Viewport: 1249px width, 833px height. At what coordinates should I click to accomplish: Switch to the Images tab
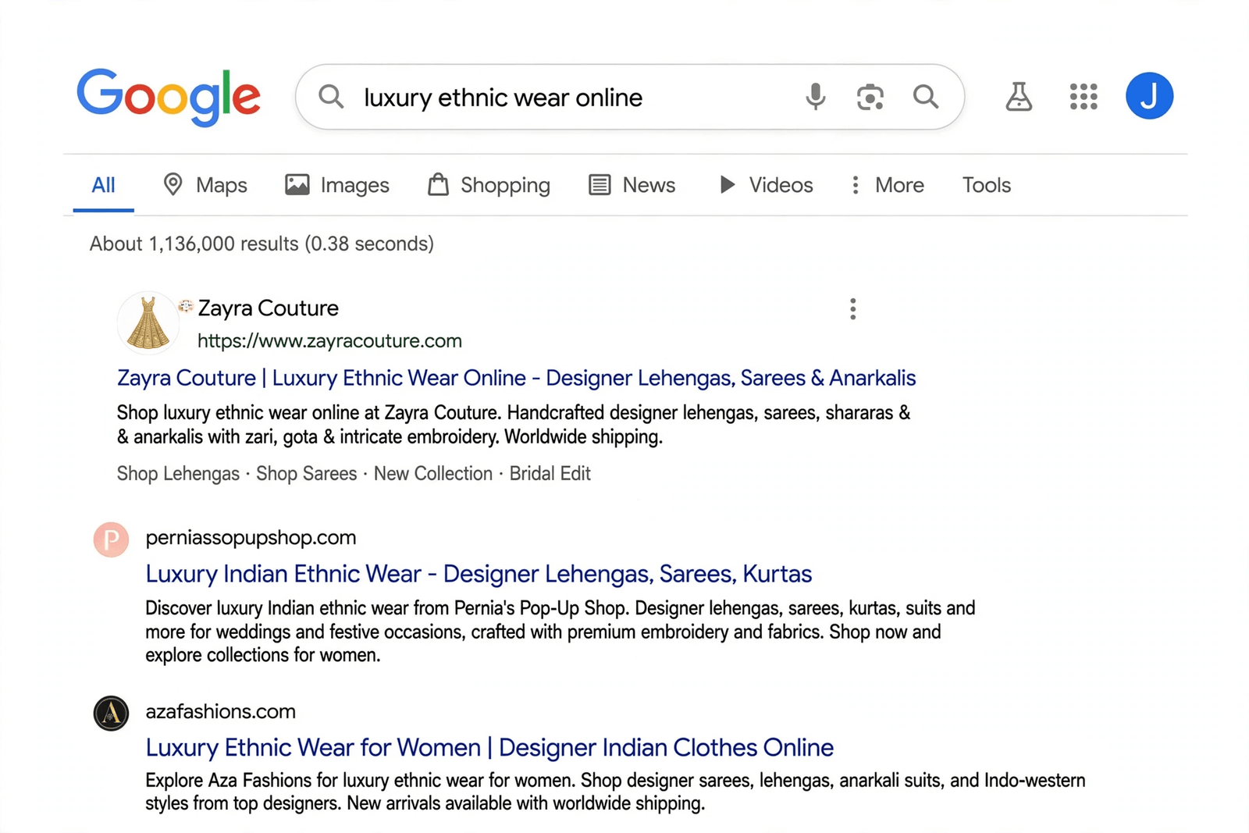[x=337, y=185]
